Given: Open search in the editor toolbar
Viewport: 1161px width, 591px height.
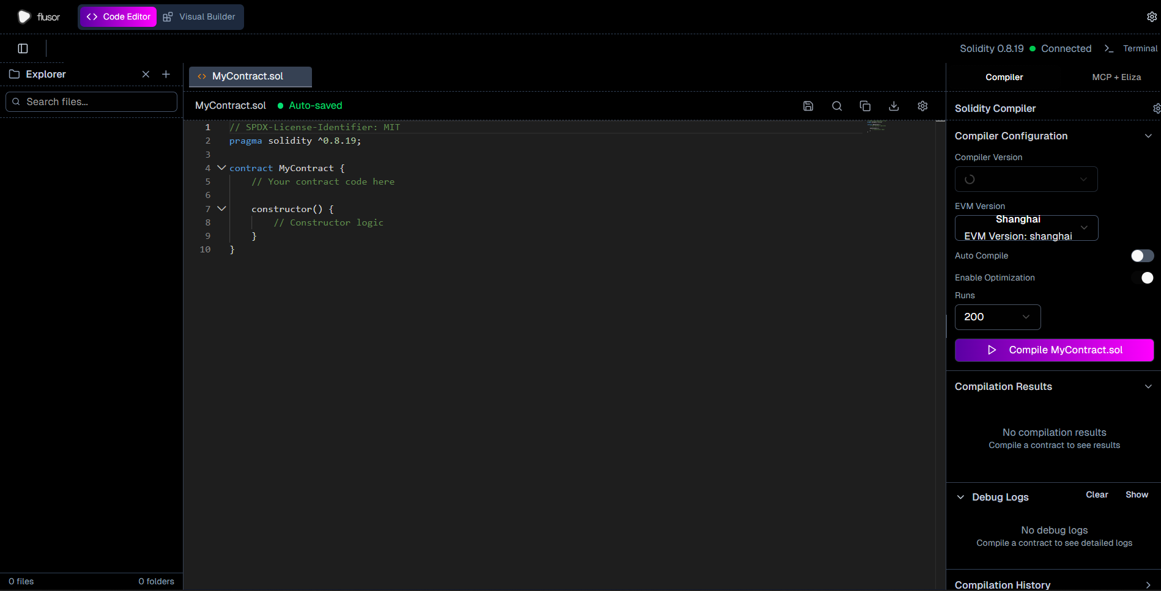Looking at the screenshot, I should click(x=837, y=106).
